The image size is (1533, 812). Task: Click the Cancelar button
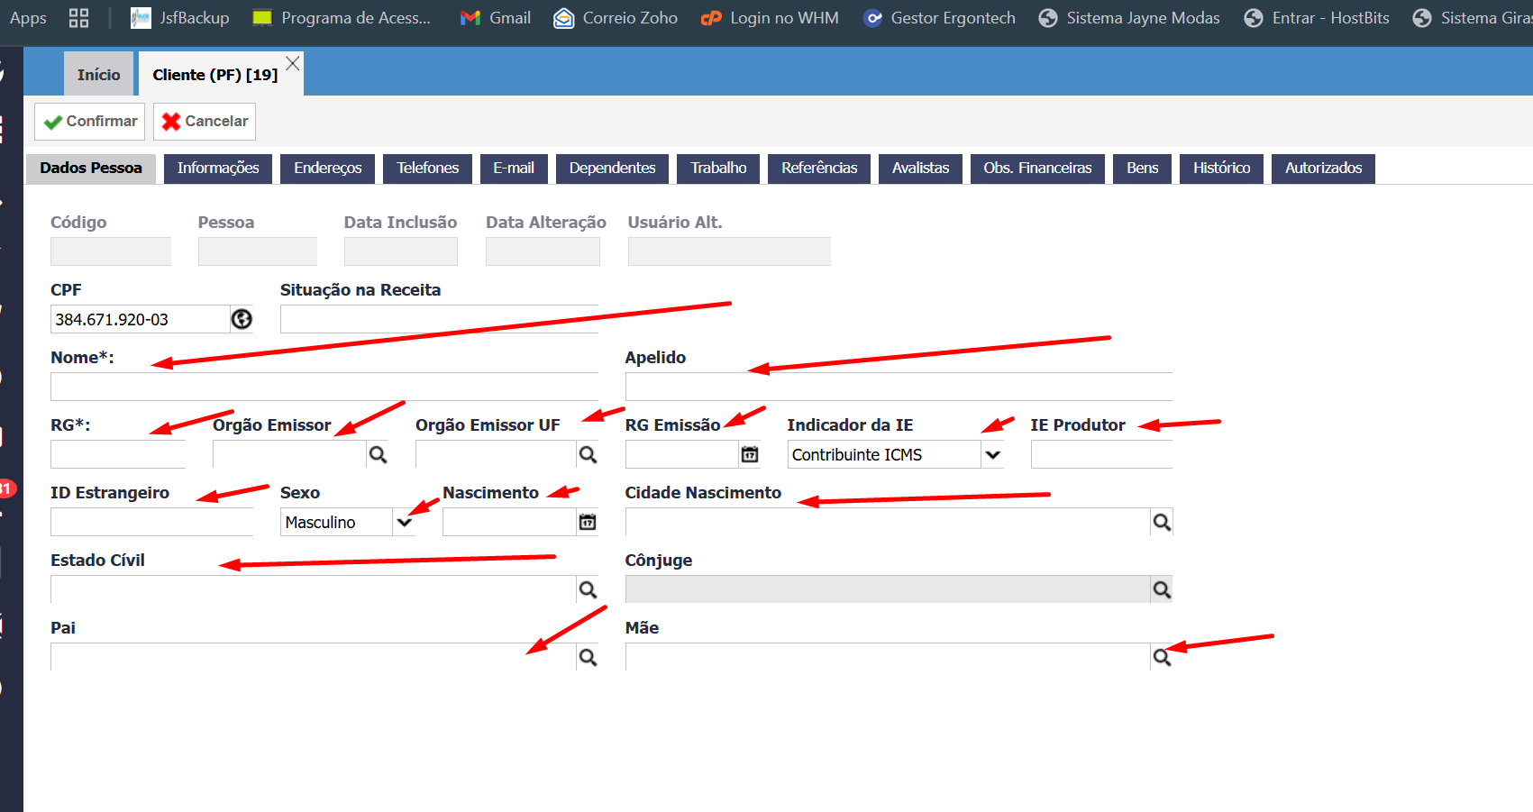click(205, 121)
